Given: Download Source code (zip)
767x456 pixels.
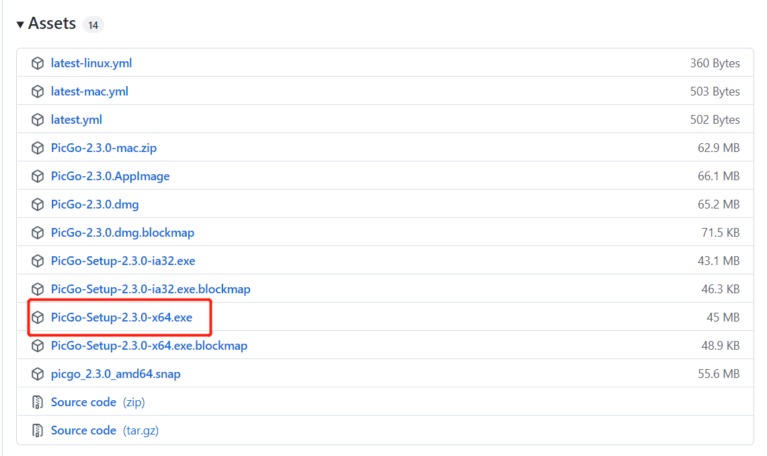Looking at the screenshot, I should 98,402.
